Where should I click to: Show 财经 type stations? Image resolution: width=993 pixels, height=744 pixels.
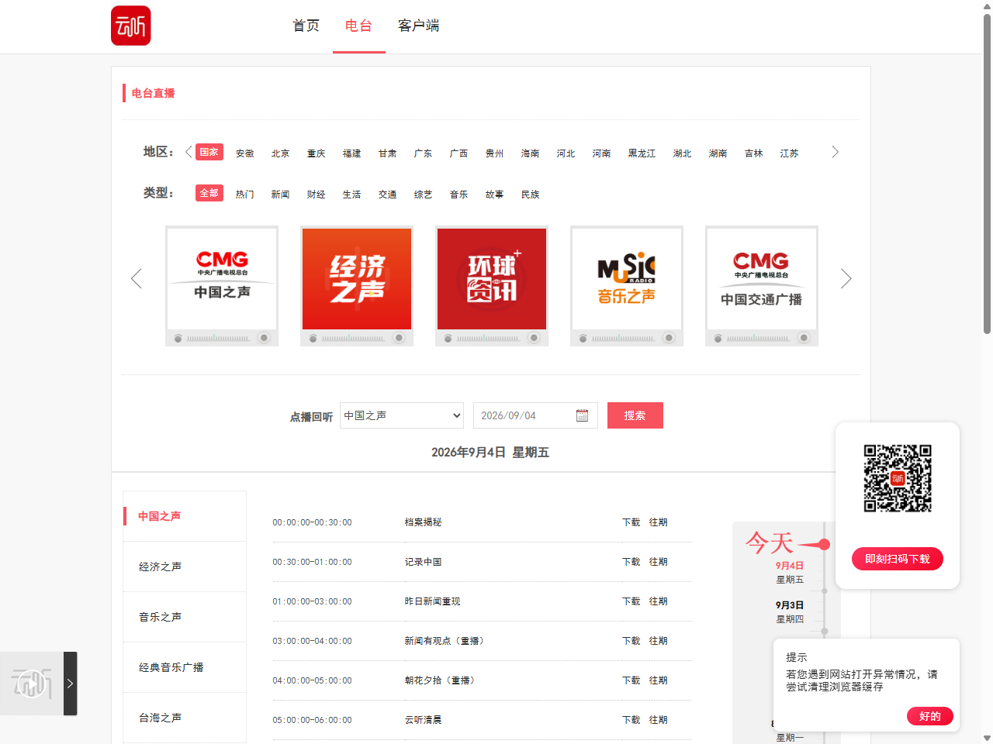(317, 195)
